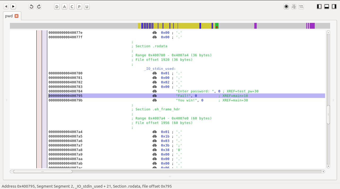Switch to control flow graph view
The height and width of the screenshot is (189, 340).
[294, 7]
